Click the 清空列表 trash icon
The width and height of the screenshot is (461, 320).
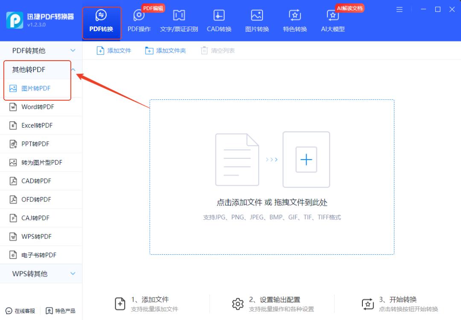pos(204,50)
